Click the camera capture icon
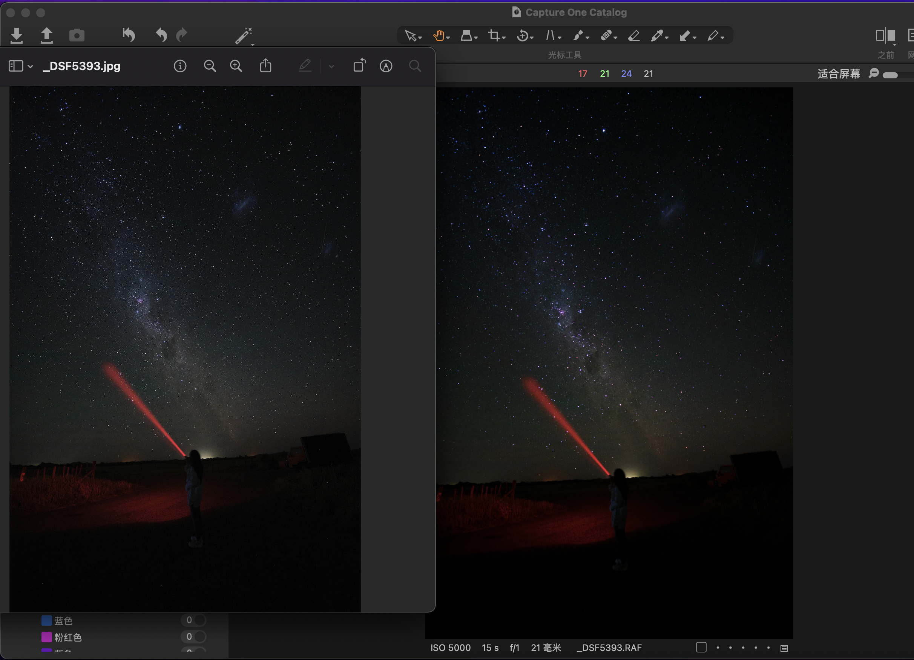914x660 pixels. (77, 35)
